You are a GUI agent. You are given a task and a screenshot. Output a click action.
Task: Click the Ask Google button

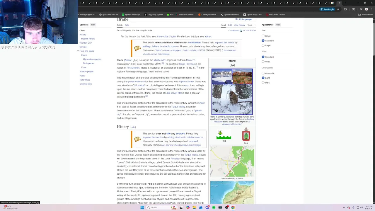tap(327, 9)
